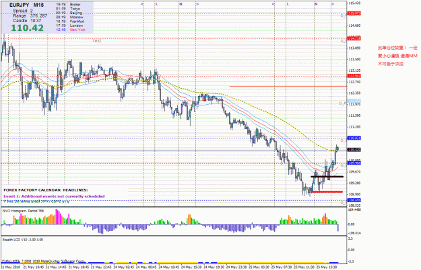The height and width of the screenshot is (270, 421).
Task: Click the EURJPY symbol label
Action: [20, 5]
